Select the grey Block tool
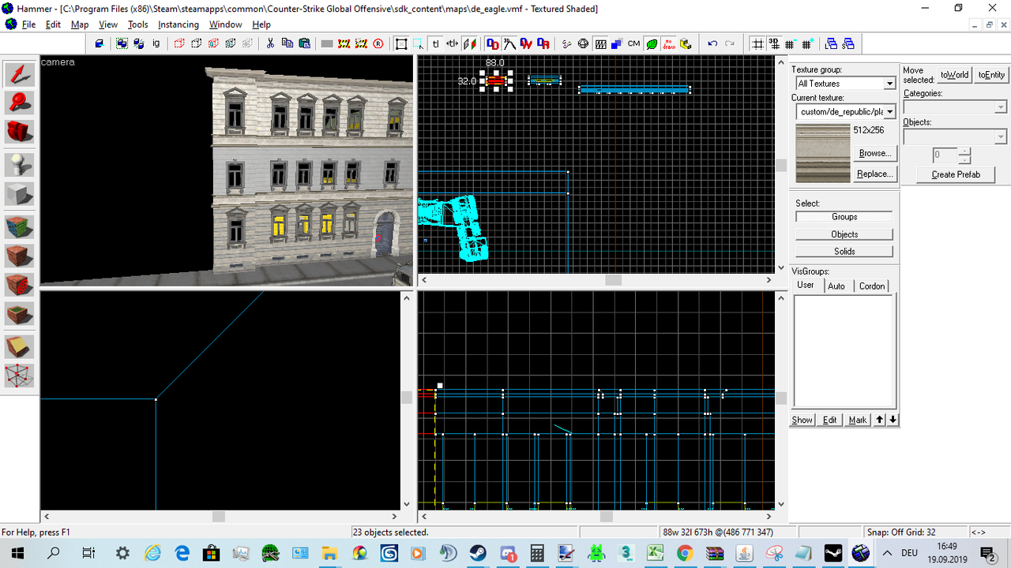 click(x=21, y=193)
